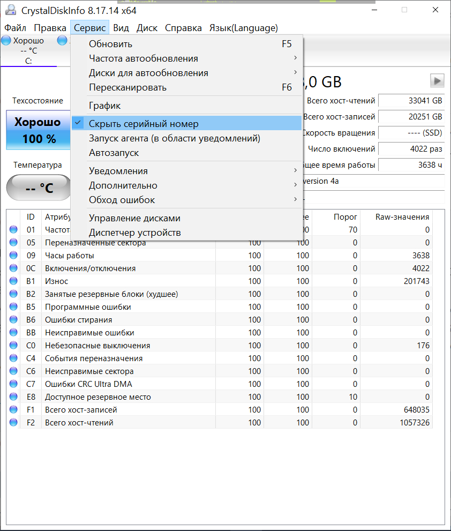The width and height of the screenshot is (451, 531).
Task: Open Диспетчер устройств
Action: [x=186, y=233]
